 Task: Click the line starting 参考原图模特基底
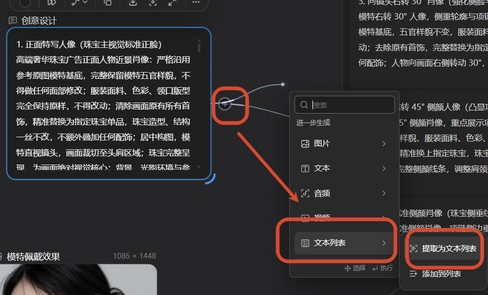tap(103, 76)
